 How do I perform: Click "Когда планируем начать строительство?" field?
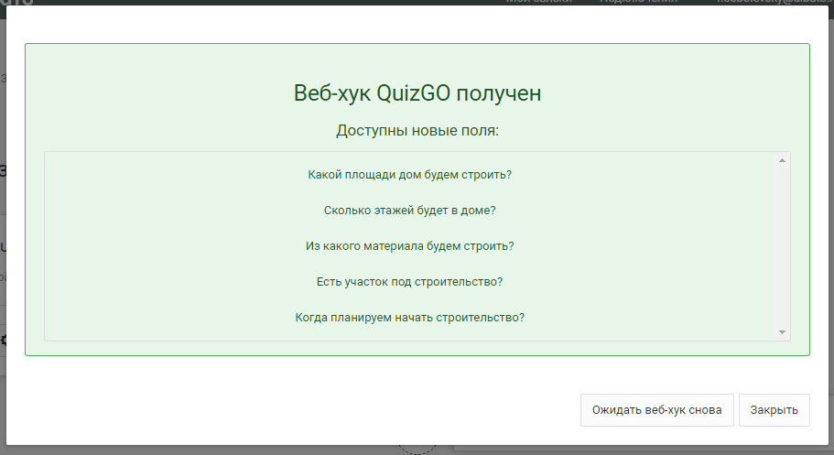pos(409,317)
